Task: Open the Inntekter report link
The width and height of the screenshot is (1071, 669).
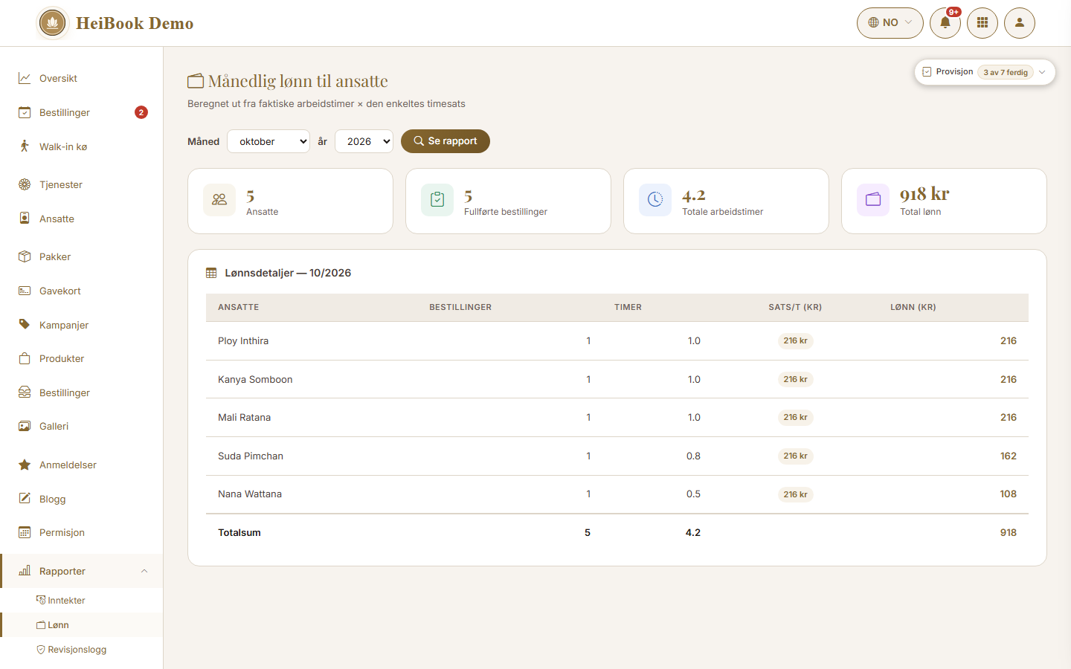Action: click(82, 600)
